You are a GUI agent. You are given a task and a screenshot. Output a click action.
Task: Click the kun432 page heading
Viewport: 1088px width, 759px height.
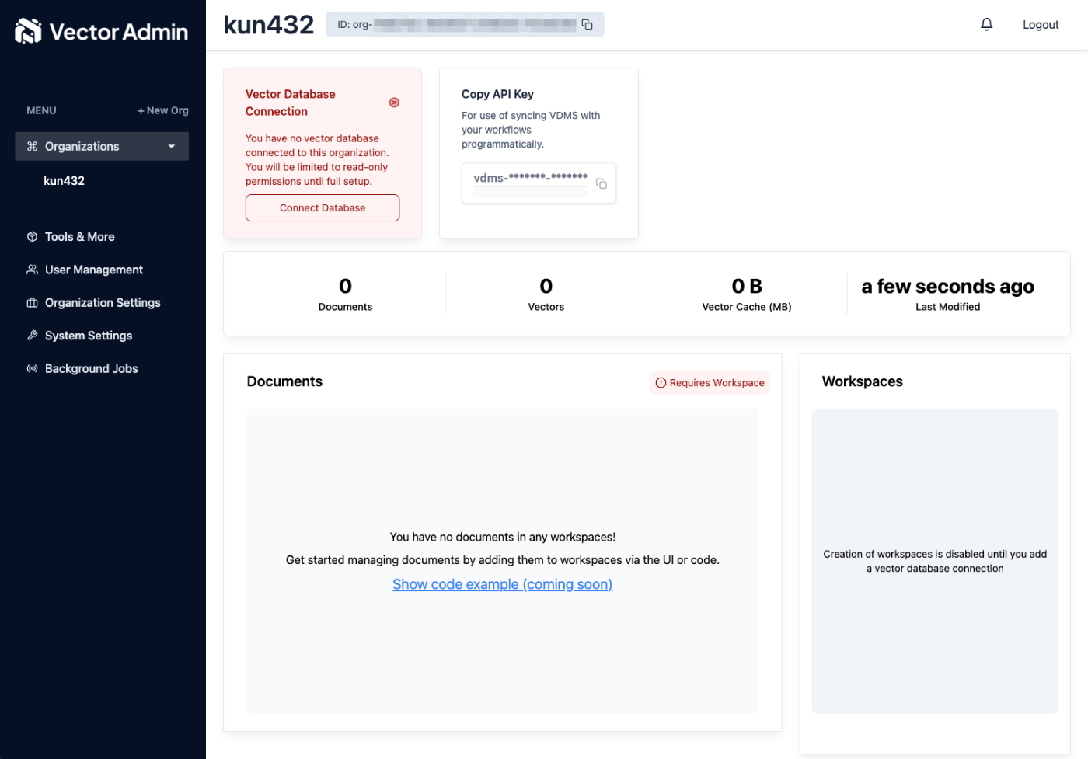pos(269,25)
